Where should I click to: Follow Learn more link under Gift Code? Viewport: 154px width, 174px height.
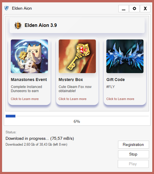pyautogui.click(x=120, y=99)
